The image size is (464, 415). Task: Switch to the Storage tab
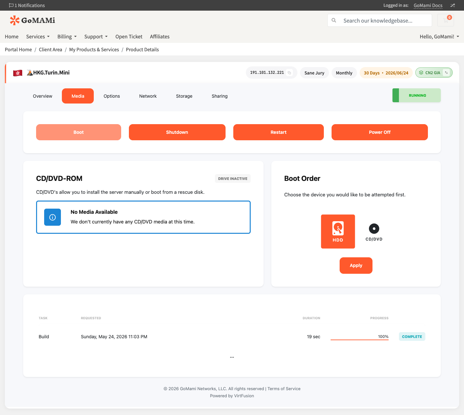point(184,96)
